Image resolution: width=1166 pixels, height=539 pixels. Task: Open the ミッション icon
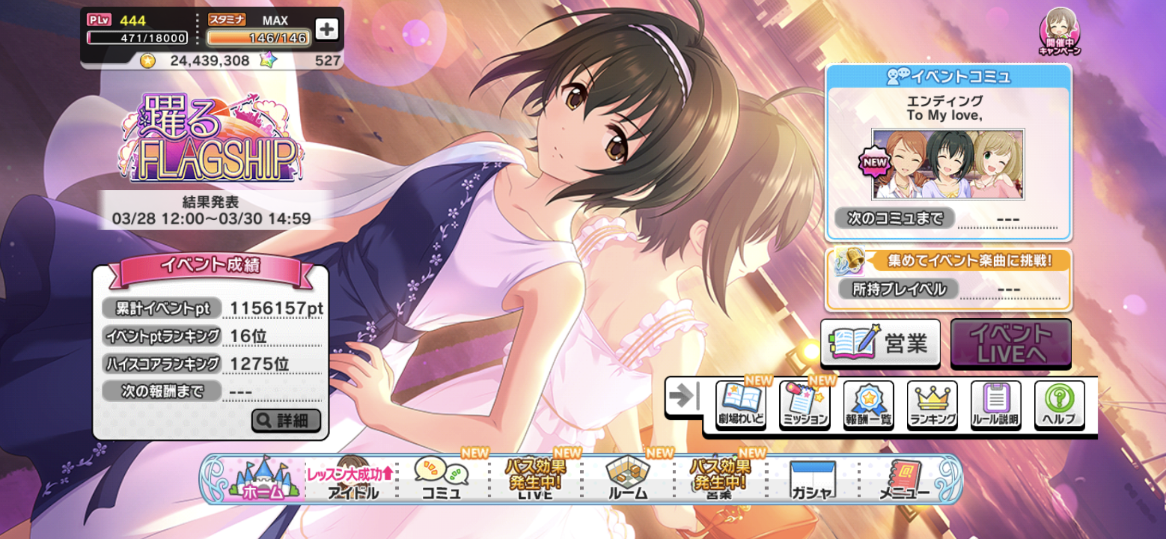click(805, 405)
